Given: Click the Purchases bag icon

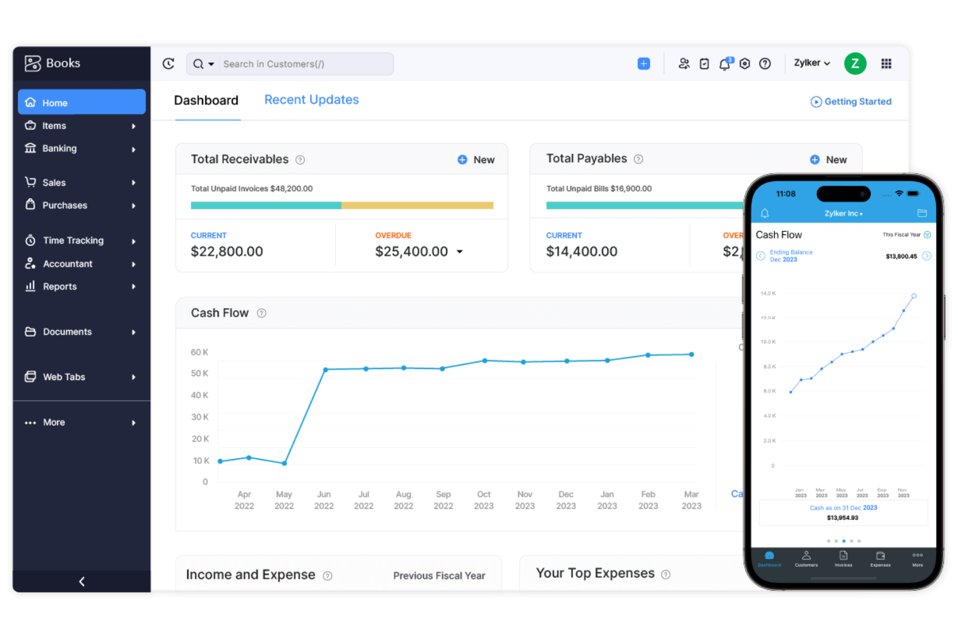Looking at the screenshot, I should (30, 205).
